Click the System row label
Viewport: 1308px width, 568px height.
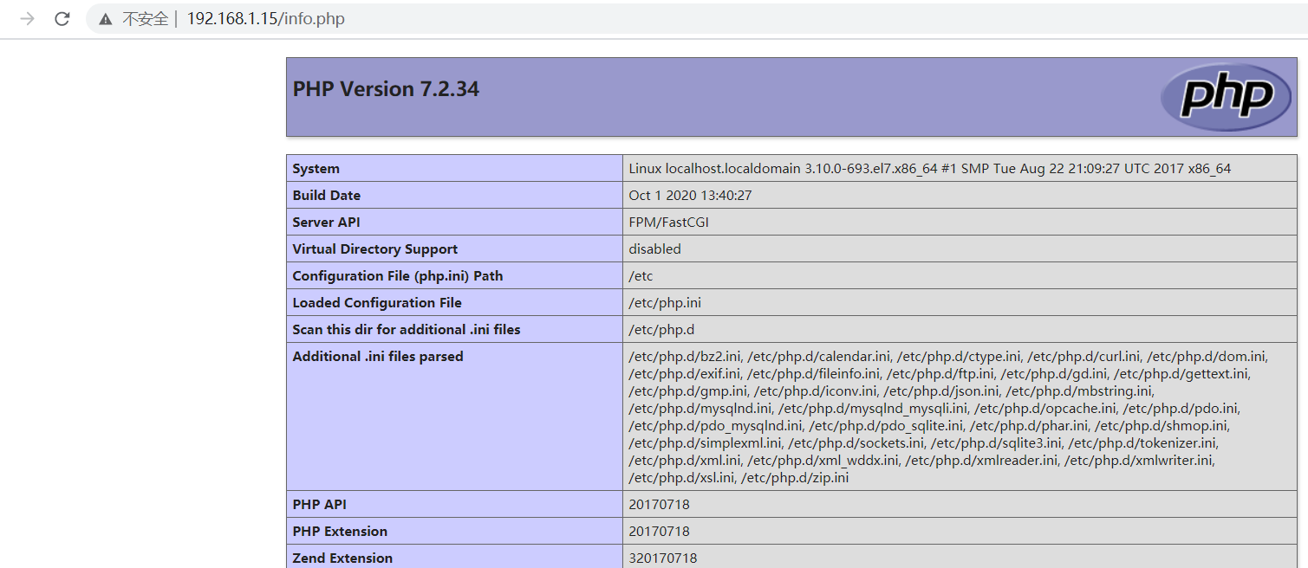[x=316, y=169]
